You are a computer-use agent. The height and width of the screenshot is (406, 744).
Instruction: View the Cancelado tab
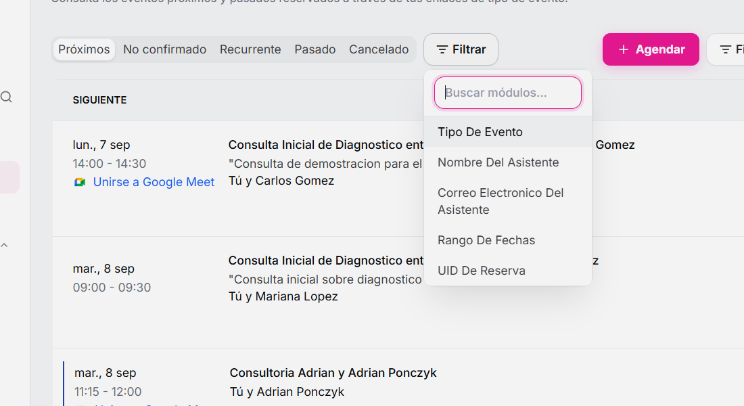(379, 49)
